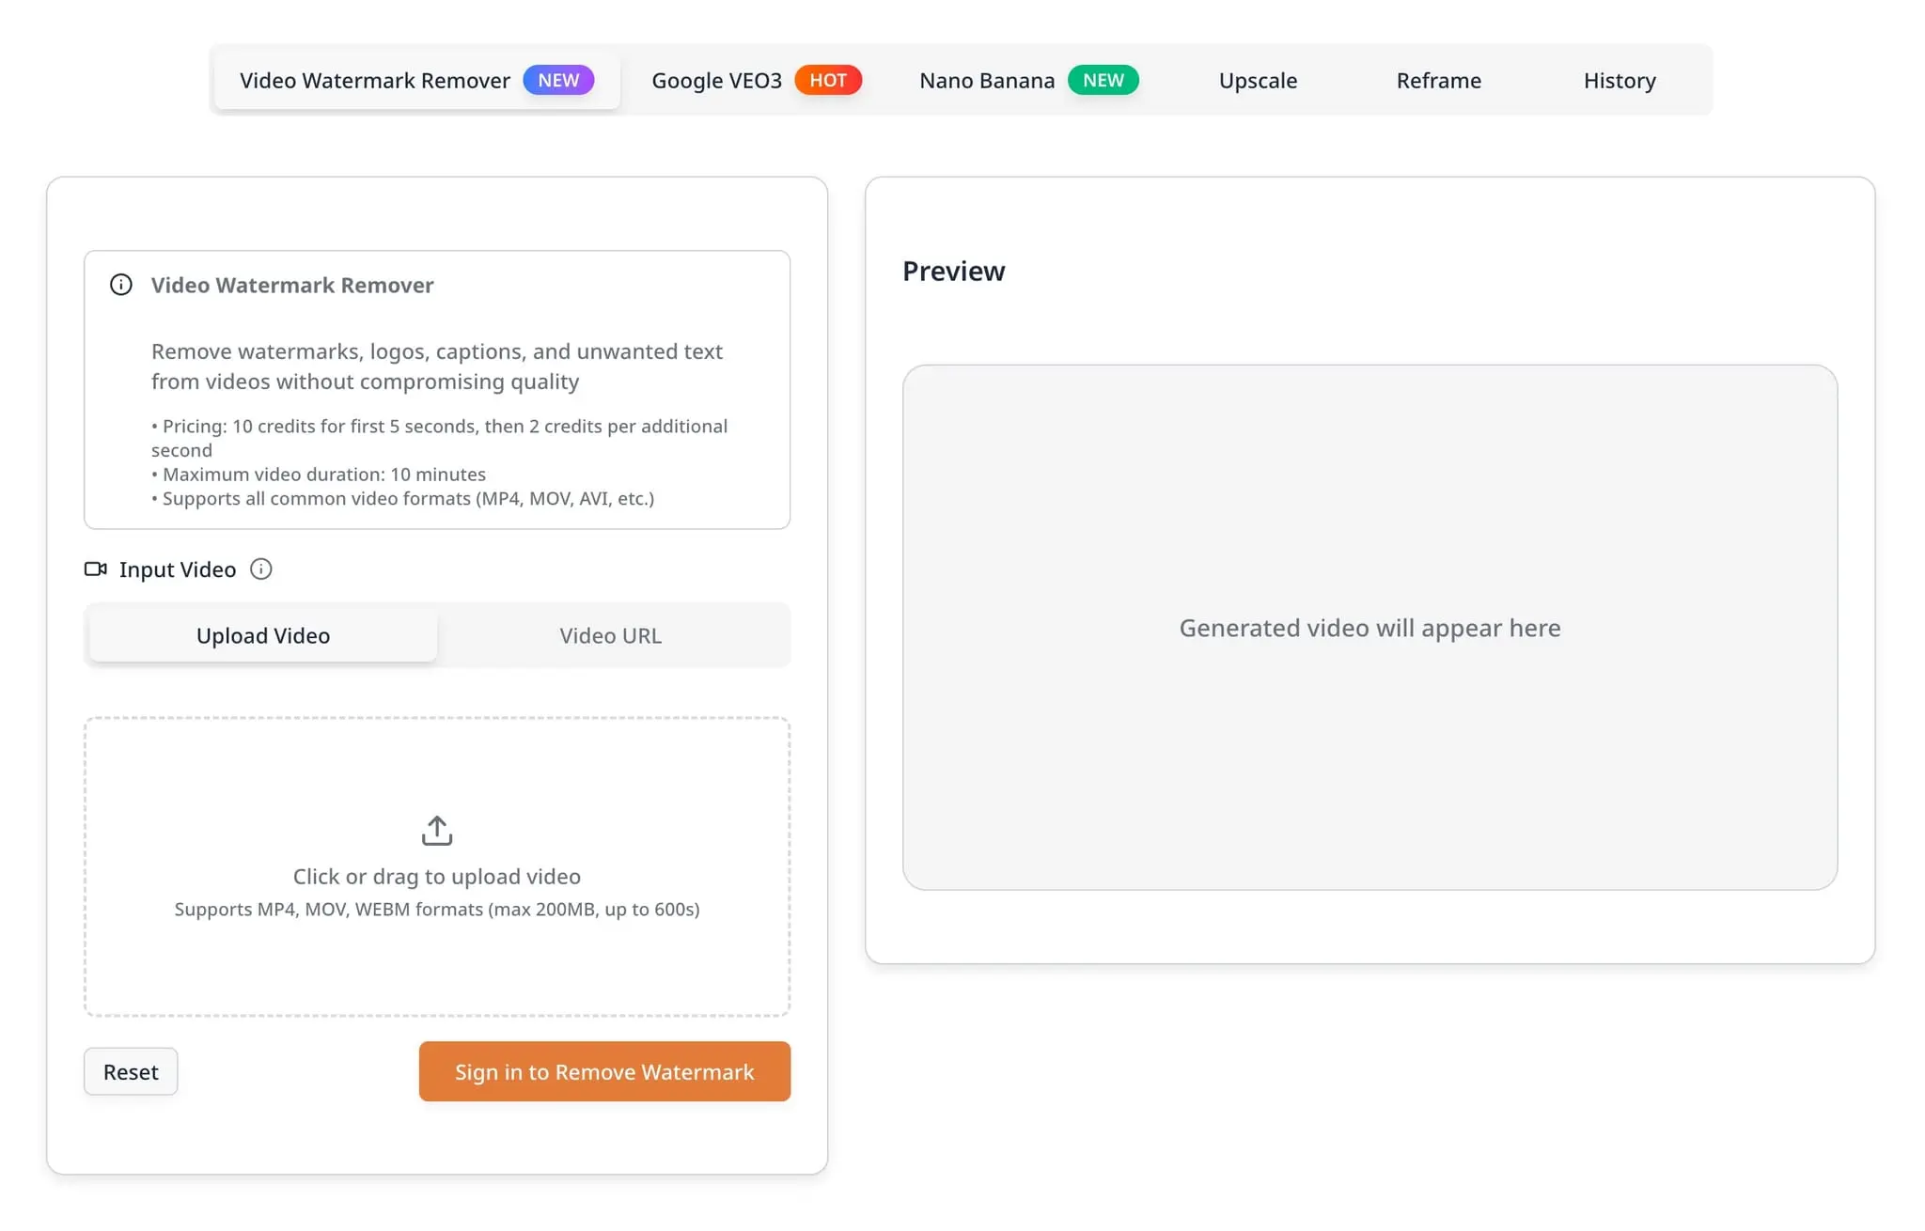The width and height of the screenshot is (1925, 1231).
Task: Switch to Upload Video mode
Action: tap(262, 636)
